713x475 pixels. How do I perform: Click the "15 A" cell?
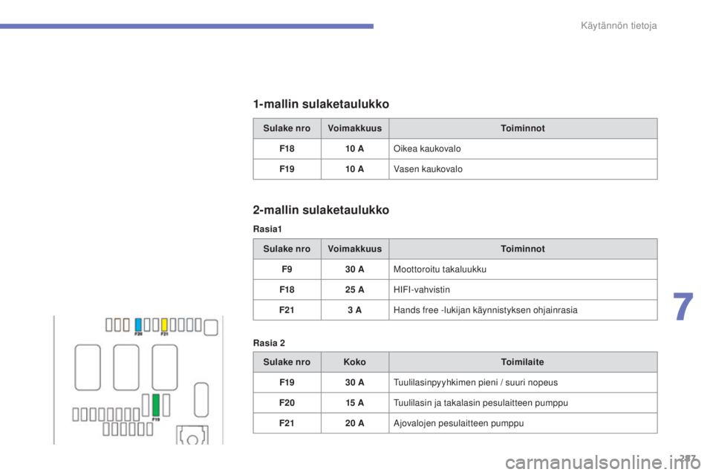355,403
